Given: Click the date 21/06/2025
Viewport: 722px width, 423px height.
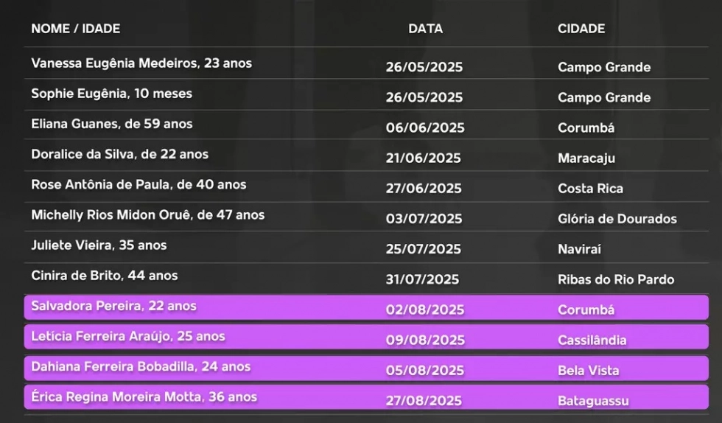Looking at the screenshot, I should coord(424,158).
